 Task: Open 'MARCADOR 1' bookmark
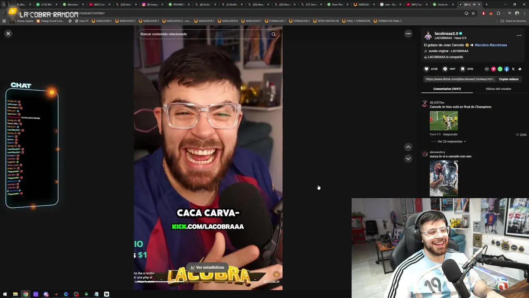pyautogui.click(x=102, y=21)
